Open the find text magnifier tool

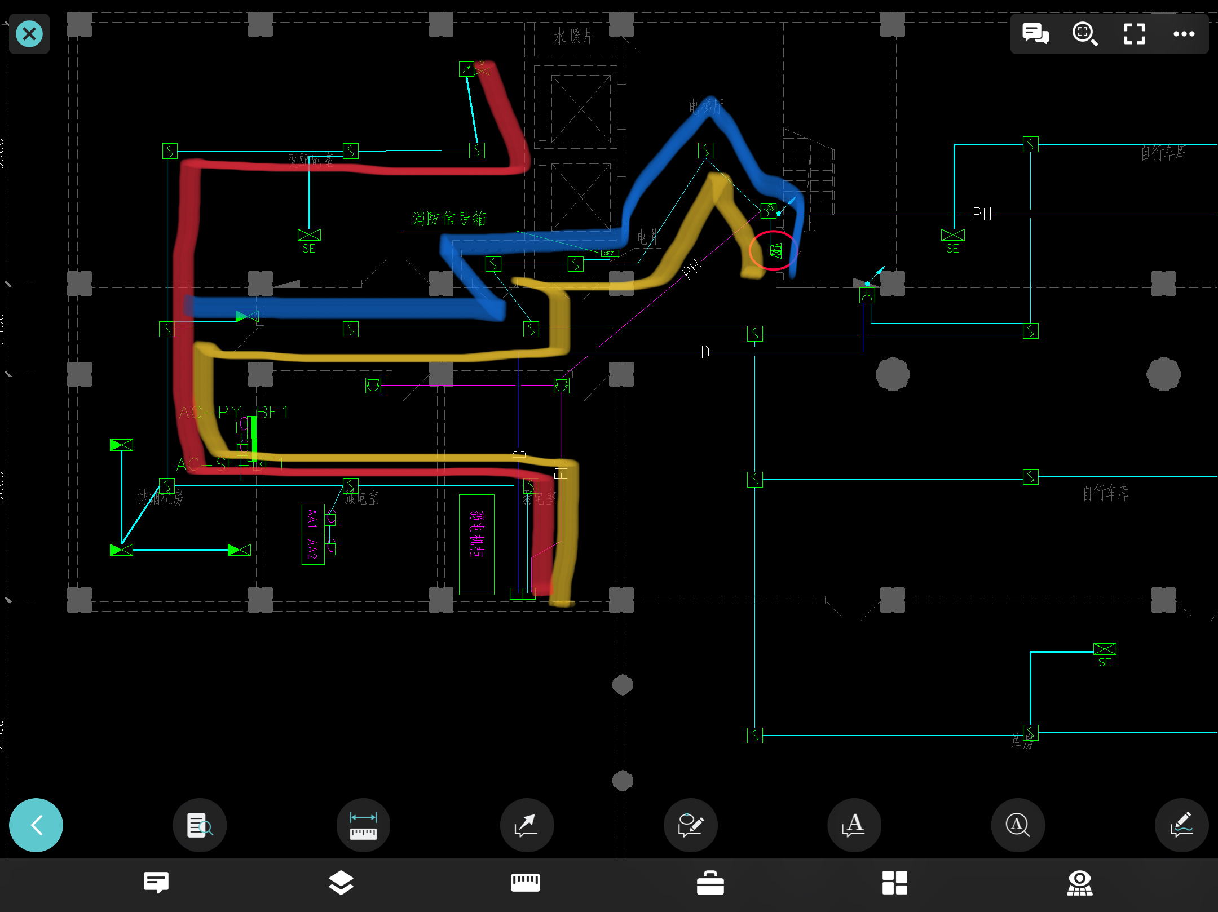pos(1018,825)
